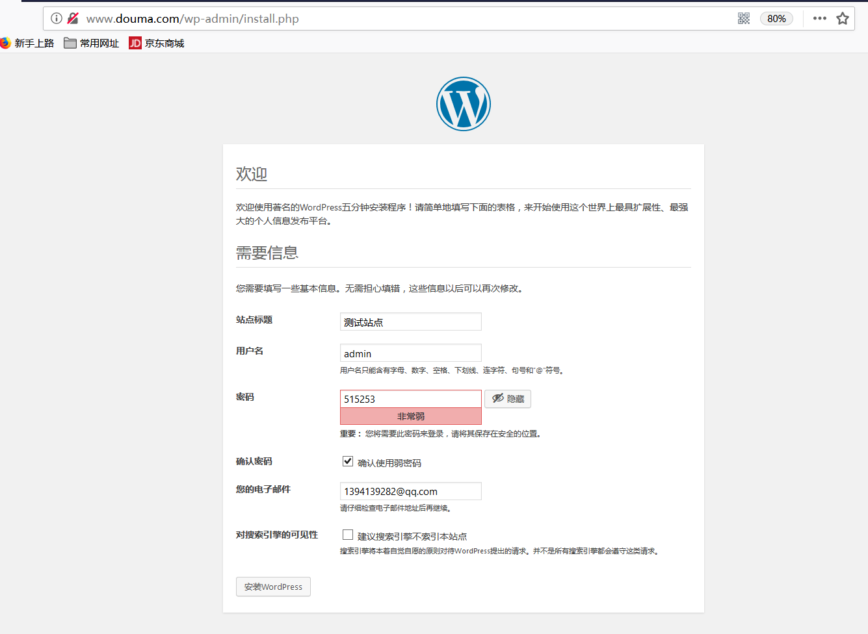Click the 对搜索引擎的可见性 label
Viewport: 868px width, 634px height.
(x=277, y=535)
